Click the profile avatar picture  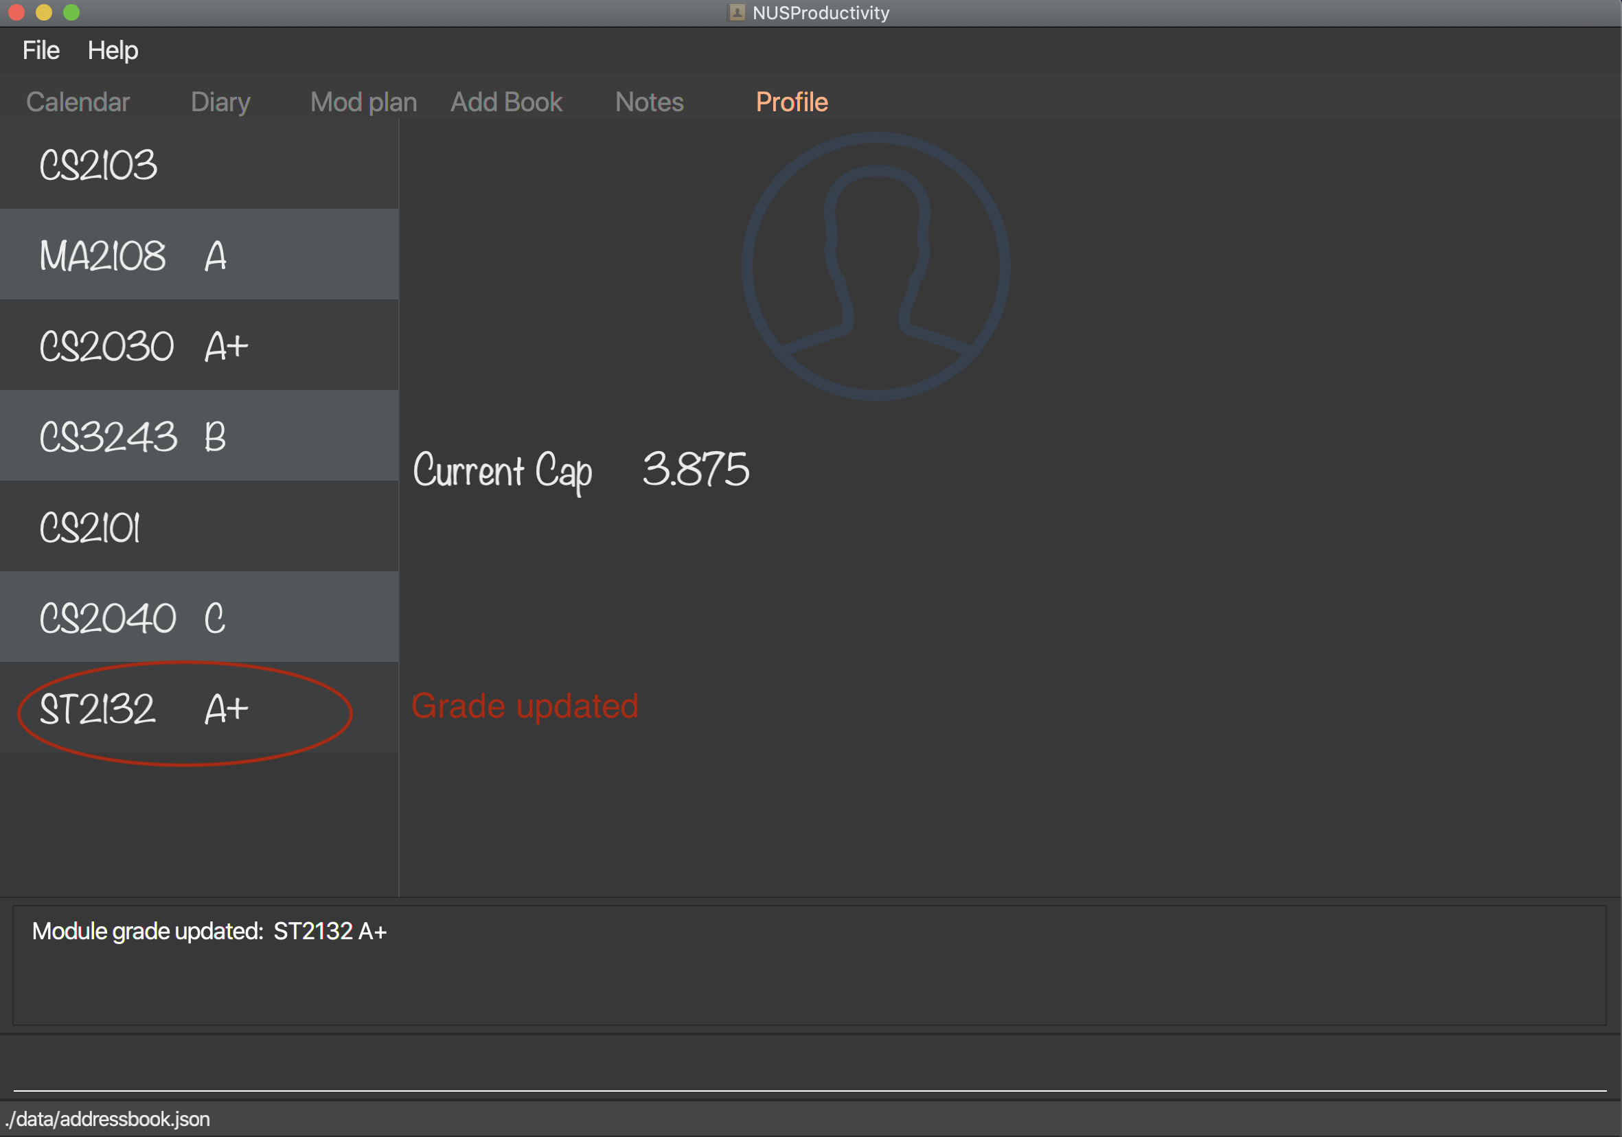click(876, 266)
